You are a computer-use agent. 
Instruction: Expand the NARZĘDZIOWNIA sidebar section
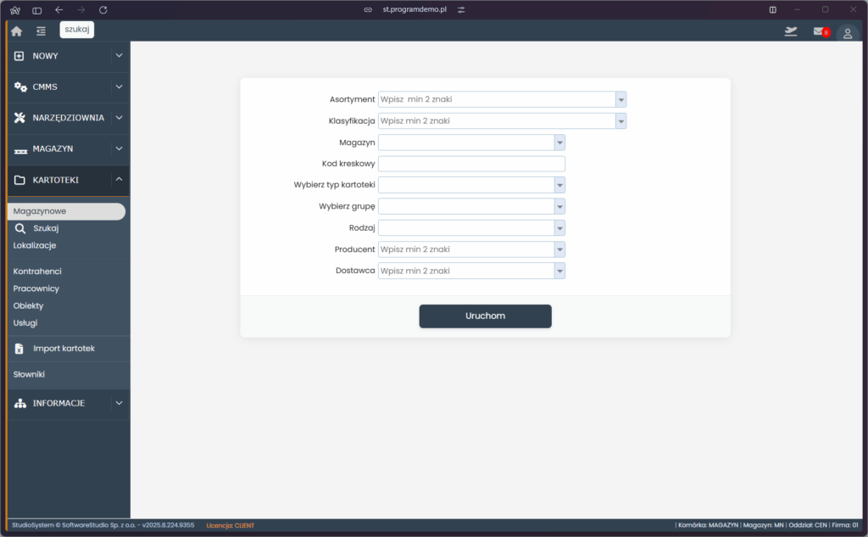pos(118,117)
